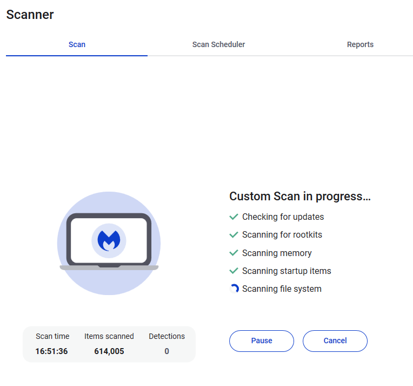Click the Malwarebytes laptop logo illustration
Viewport: 413px width, 386px height.
point(109,243)
